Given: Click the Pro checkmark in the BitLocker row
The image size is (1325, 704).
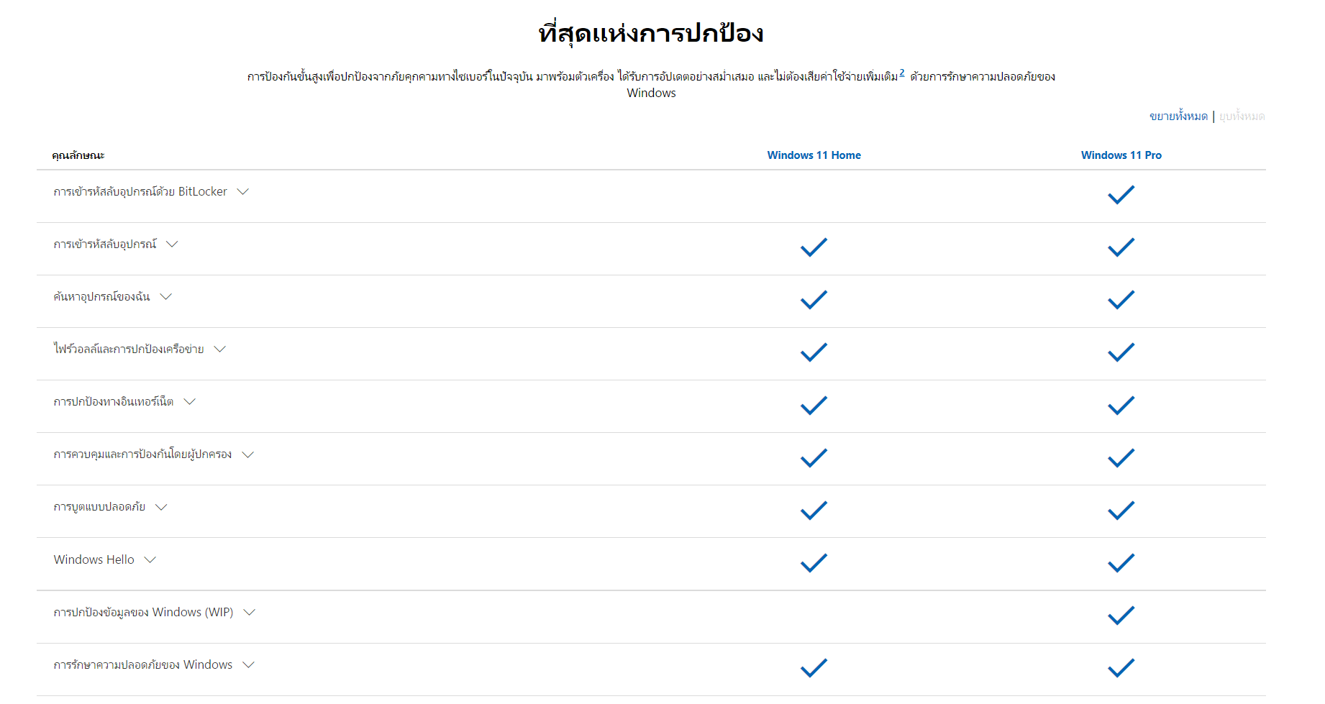Looking at the screenshot, I should [1121, 195].
